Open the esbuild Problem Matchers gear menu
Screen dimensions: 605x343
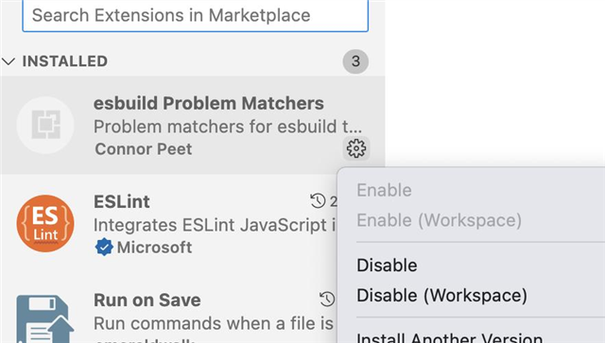356,148
